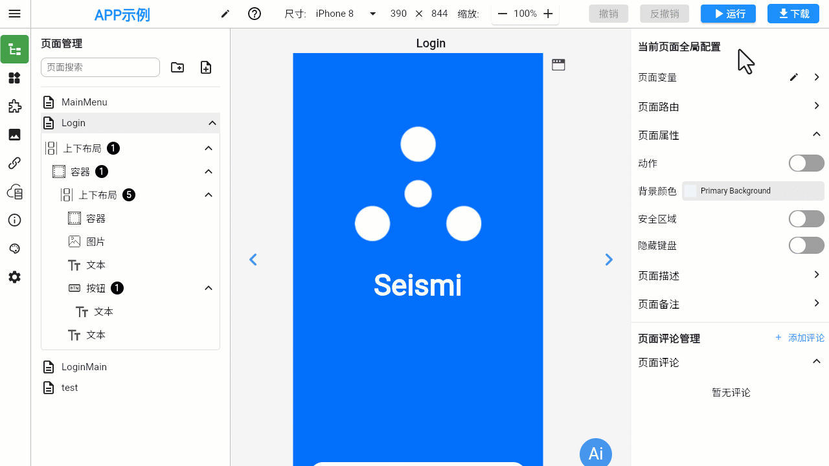This screenshot has width=829, height=466.
Task: Open the info sidebar icon
Action: 14,220
